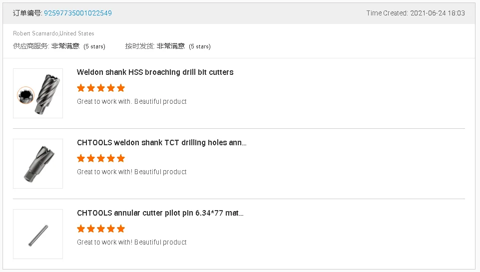This screenshot has height=272, width=480.
Task: Click buyer name Robert Scamardo
Action: (35, 33)
